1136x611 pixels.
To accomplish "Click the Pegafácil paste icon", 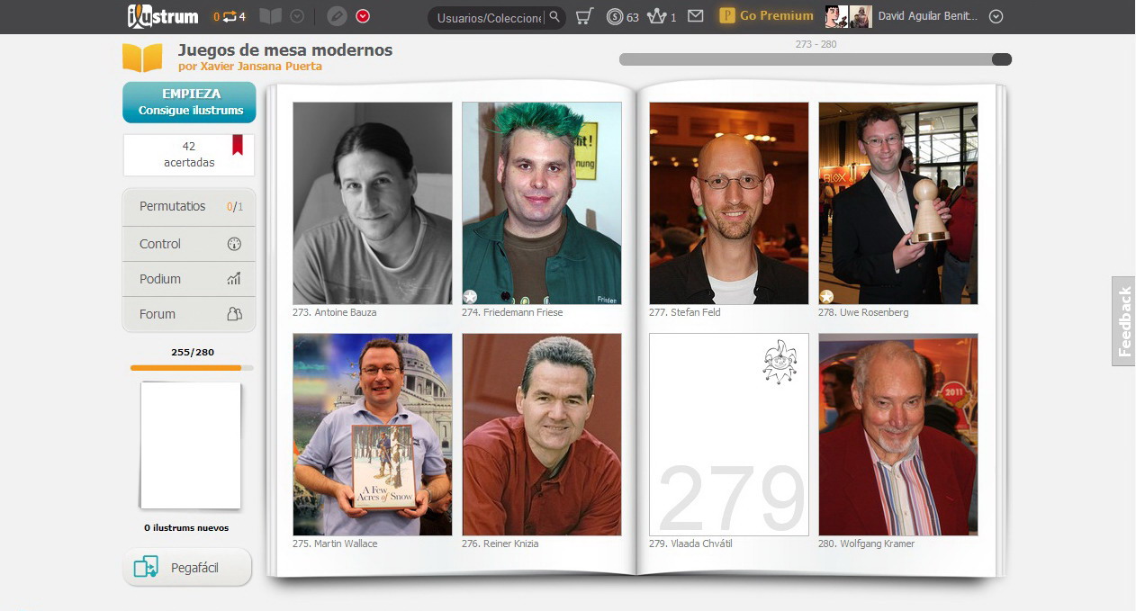I will coord(146,568).
